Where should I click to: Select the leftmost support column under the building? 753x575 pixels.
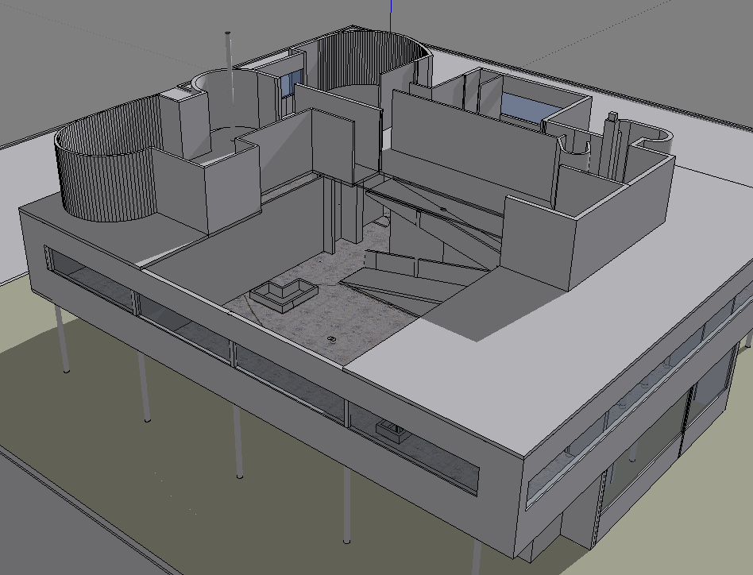tap(61, 339)
